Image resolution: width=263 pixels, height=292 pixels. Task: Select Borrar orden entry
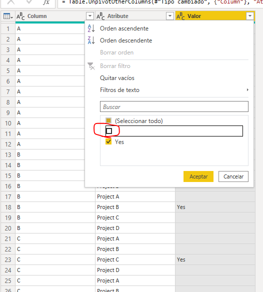117,52
